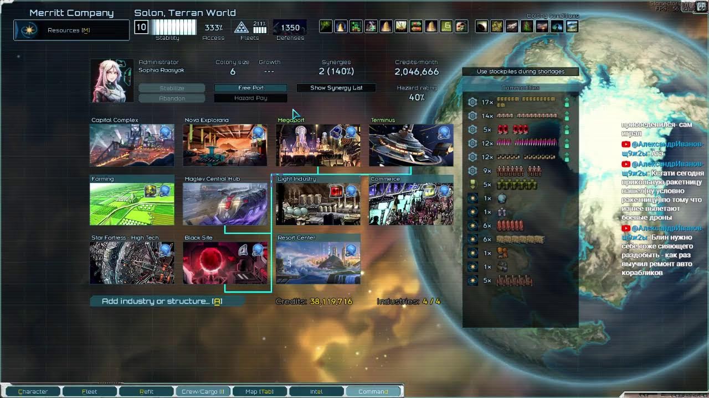Select the glowing humanoid figure condition icon
Viewport: 709px width, 398px height.
(557, 26)
